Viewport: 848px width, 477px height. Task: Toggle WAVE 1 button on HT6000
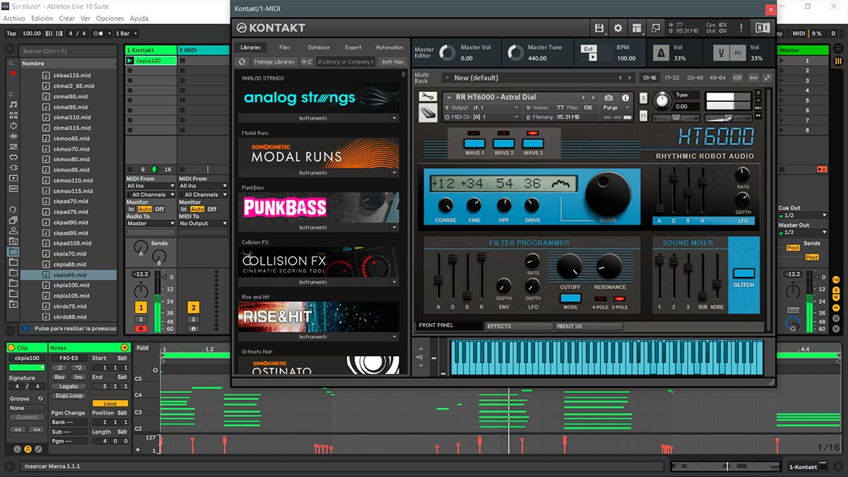(x=474, y=143)
